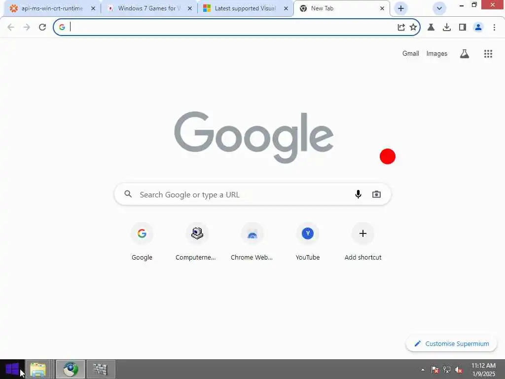Click the Supermium browser taskbar icon
505x379 pixels.
[71, 369]
